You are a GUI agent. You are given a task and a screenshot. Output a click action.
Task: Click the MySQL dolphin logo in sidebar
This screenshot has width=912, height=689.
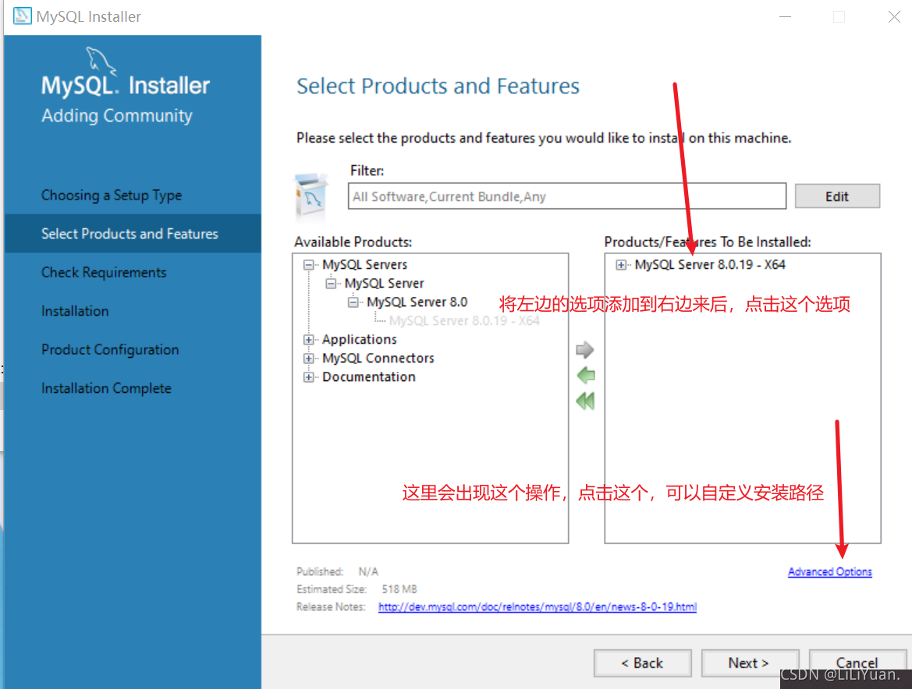pyautogui.click(x=101, y=61)
